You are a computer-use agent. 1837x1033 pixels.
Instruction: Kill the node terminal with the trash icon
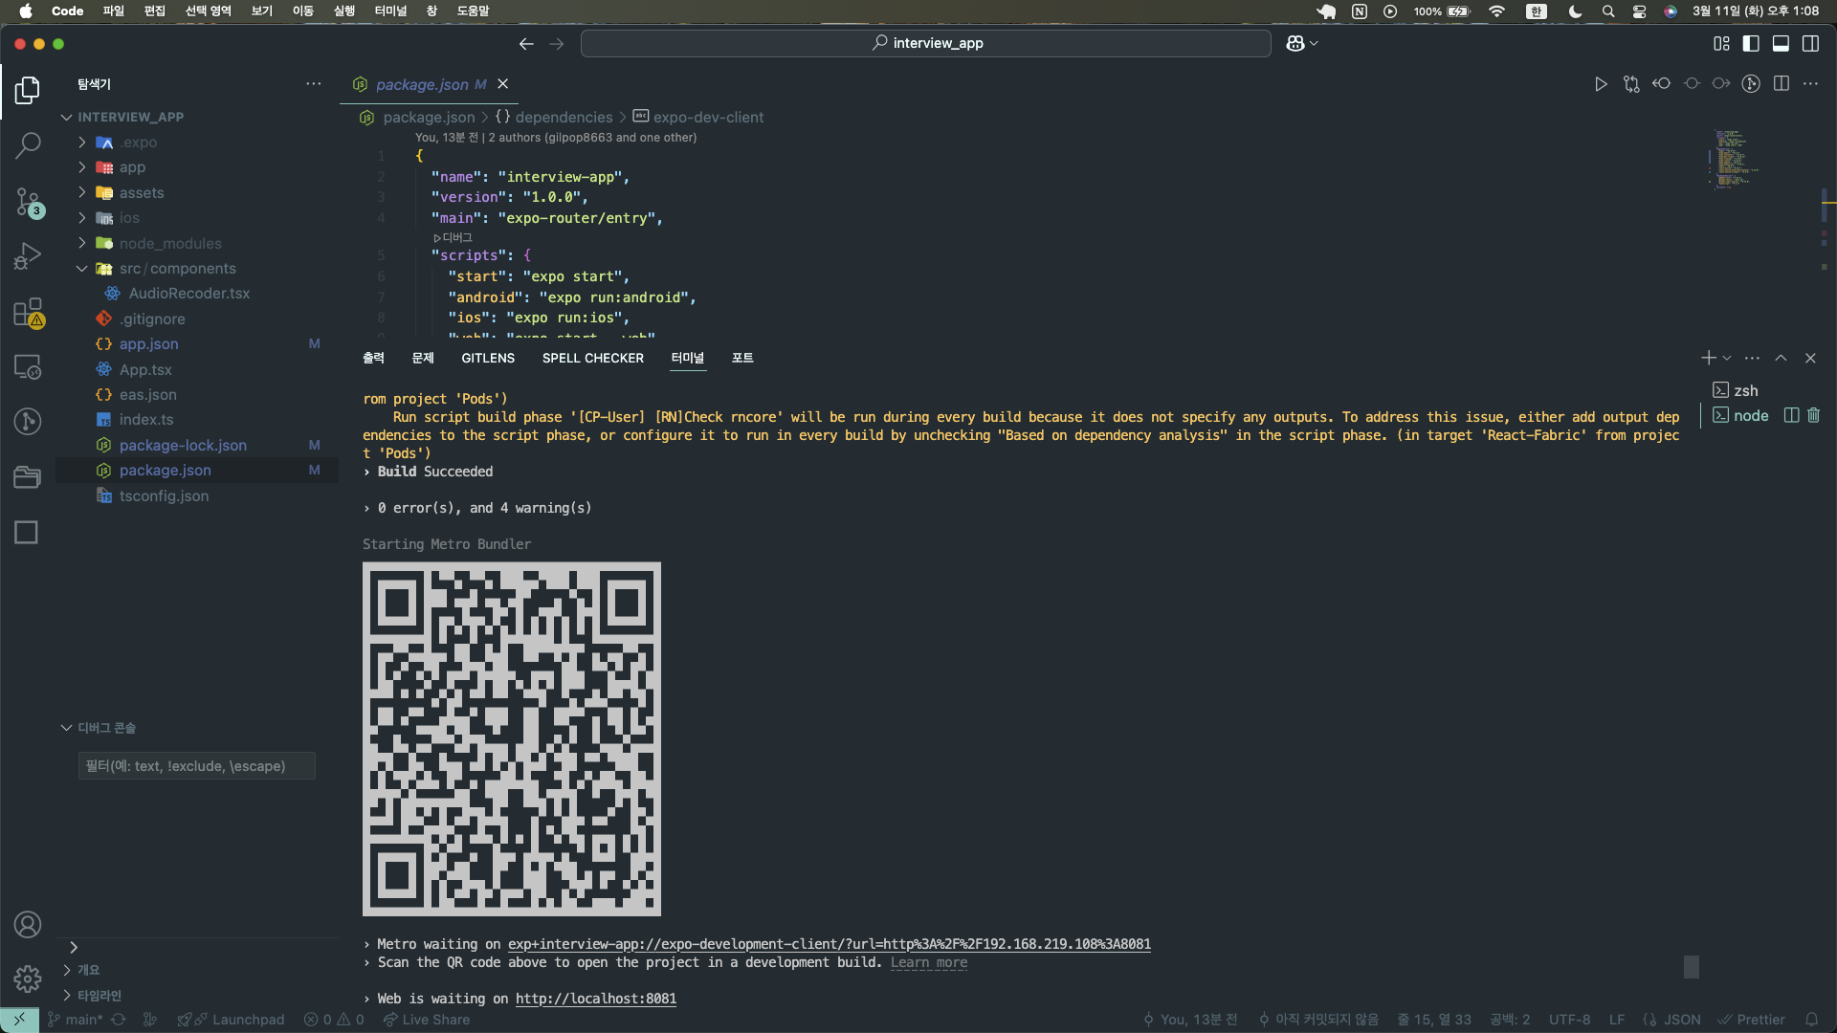pos(1813,415)
